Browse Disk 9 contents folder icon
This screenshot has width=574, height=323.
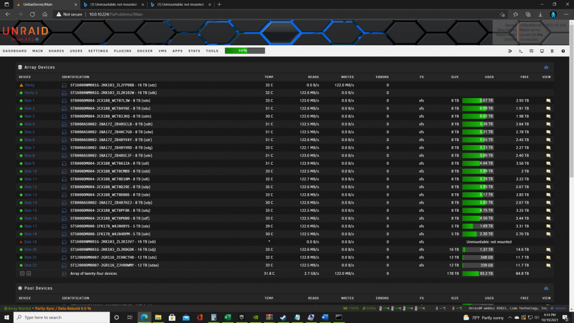548,164
